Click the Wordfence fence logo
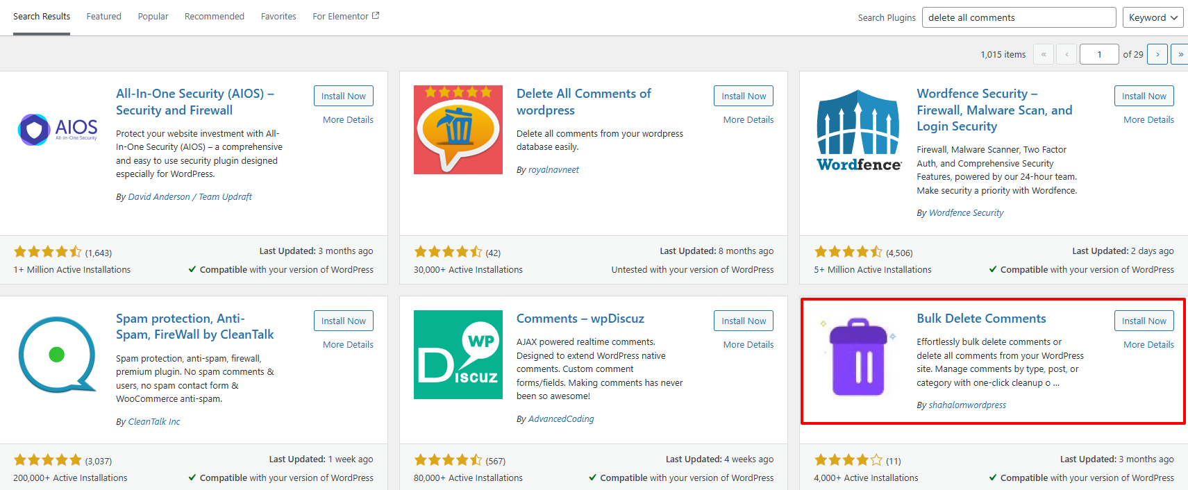Viewport: 1188px width, 490px height. point(858,130)
